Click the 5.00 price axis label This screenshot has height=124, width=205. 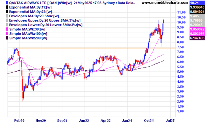click(x=180, y=72)
